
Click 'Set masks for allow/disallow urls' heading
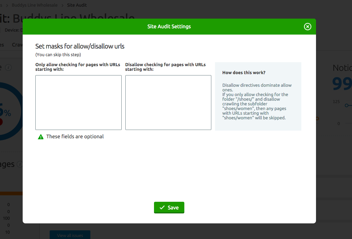(x=80, y=46)
